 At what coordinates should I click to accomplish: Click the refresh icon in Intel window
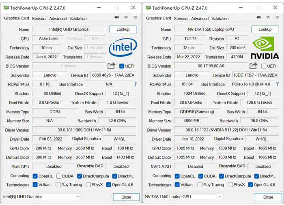(126, 17)
